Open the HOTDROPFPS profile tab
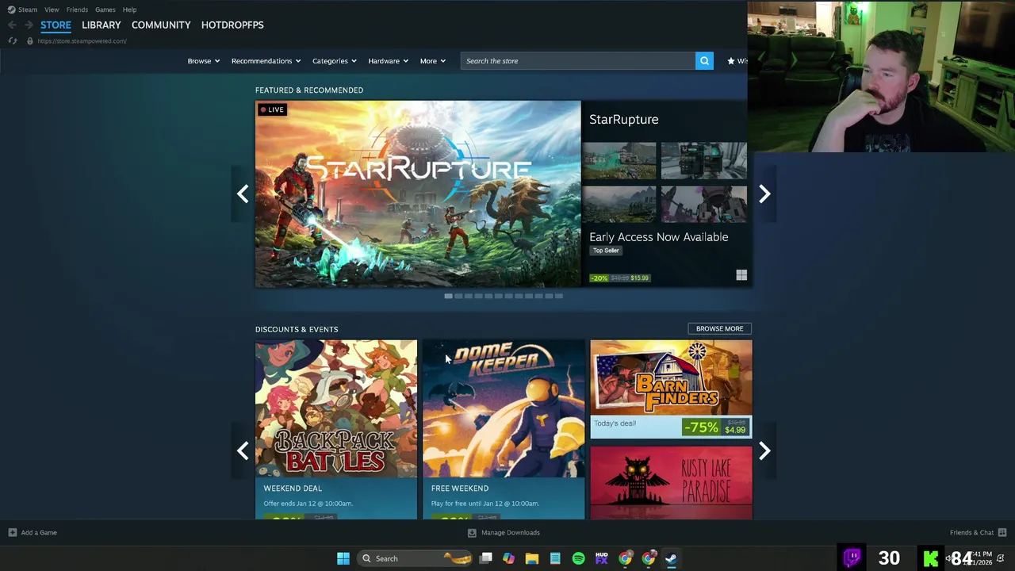The image size is (1015, 571). point(232,25)
